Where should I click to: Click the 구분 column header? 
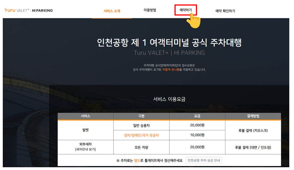pyautogui.click(x=141, y=116)
